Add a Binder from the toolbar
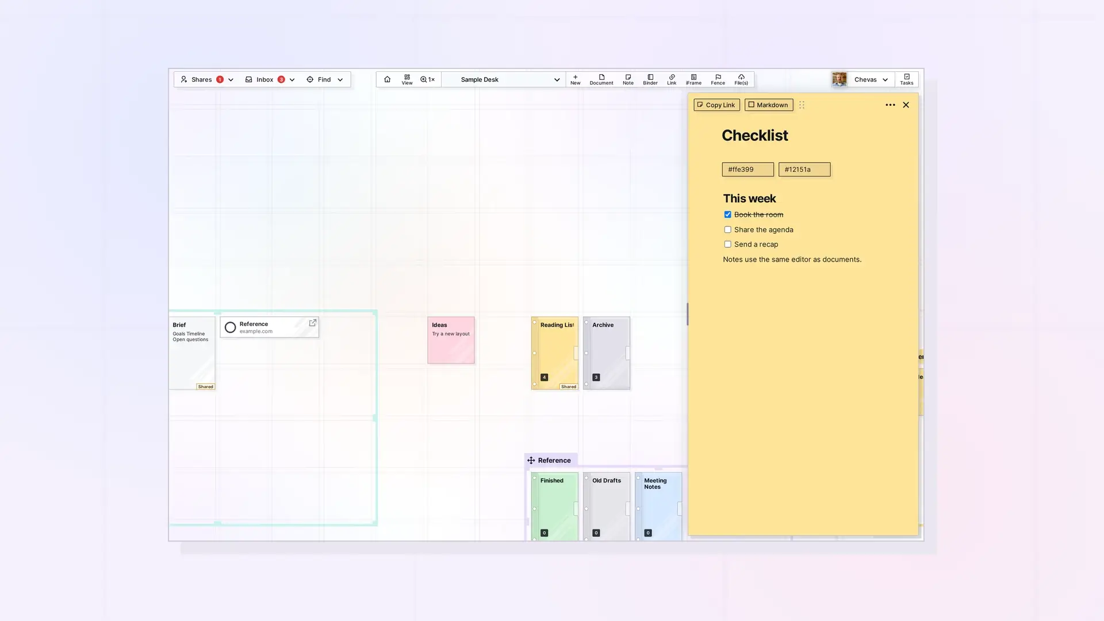Image resolution: width=1104 pixels, height=621 pixels. [650, 79]
